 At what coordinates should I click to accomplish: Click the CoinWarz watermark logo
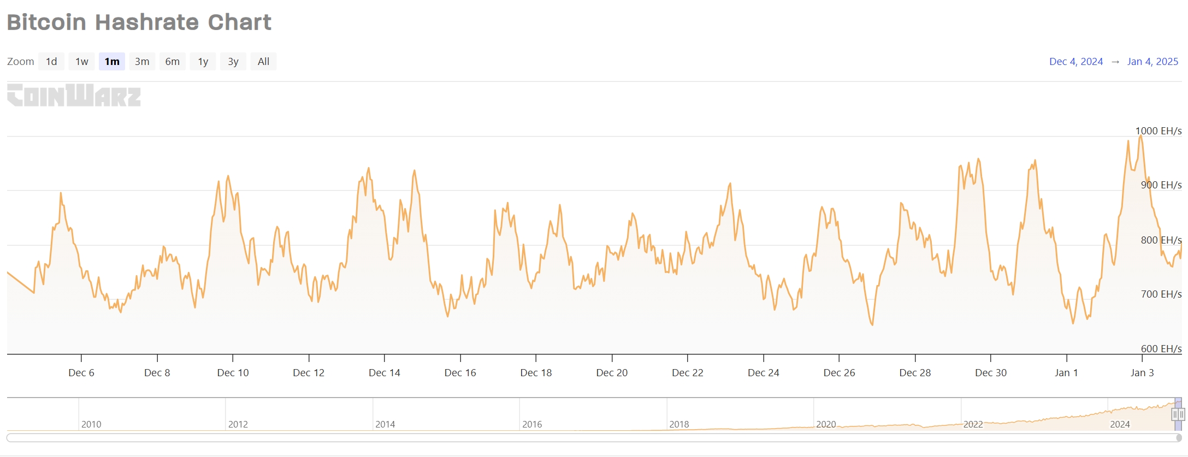pos(74,96)
